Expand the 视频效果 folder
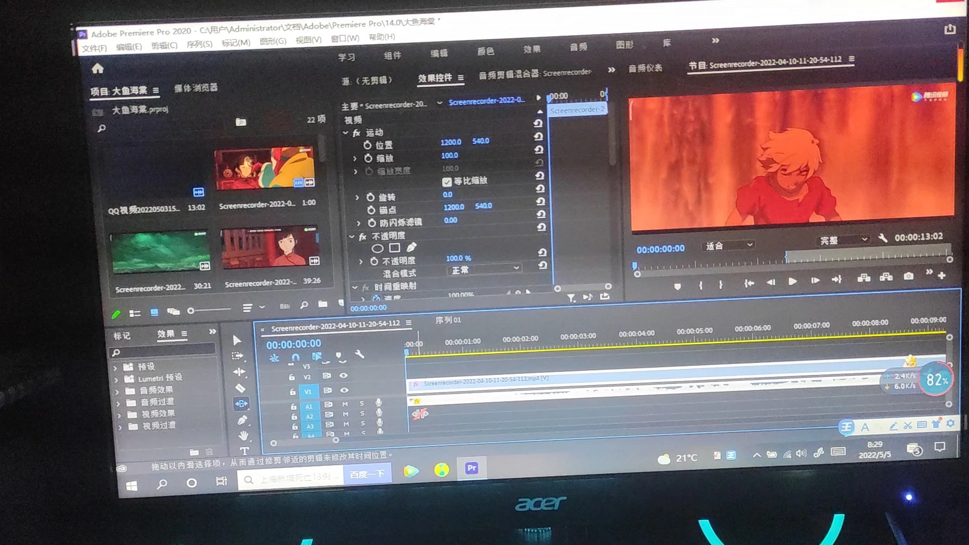The image size is (969, 545). point(119,416)
